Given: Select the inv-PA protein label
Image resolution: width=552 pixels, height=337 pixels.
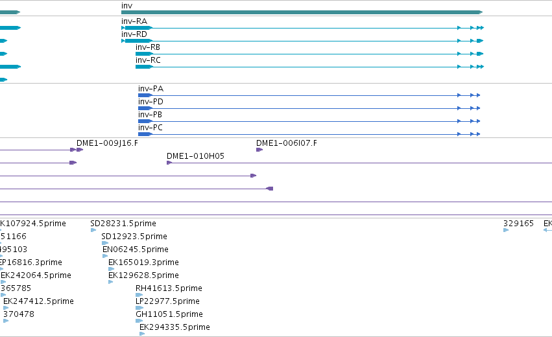Looking at the screenshot, I should point(150,89).
